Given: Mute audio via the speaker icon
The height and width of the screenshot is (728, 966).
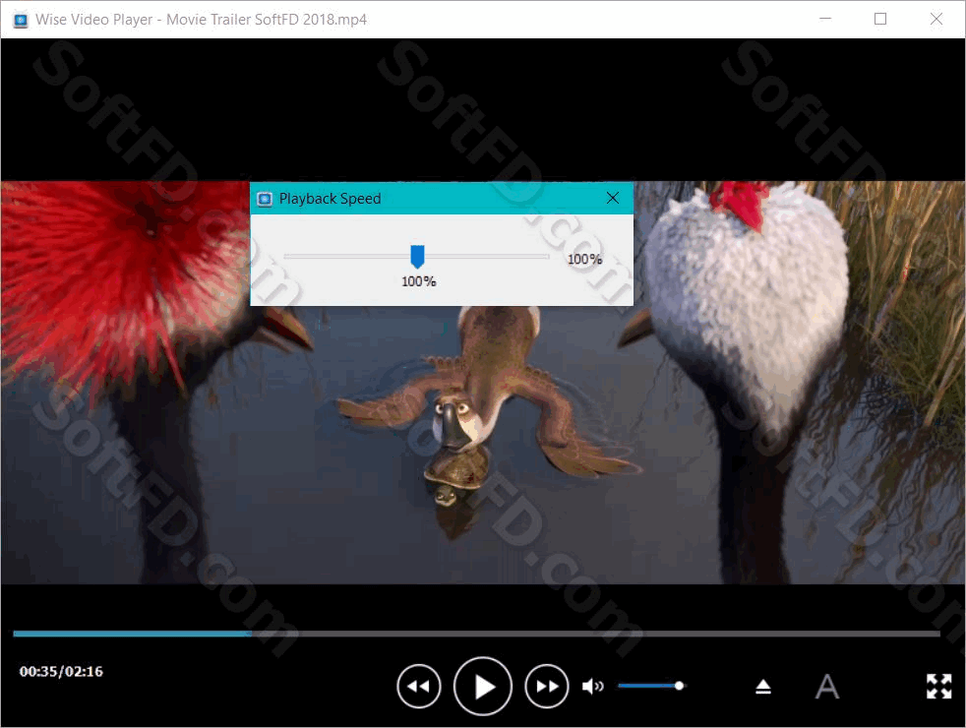Looking at the screenshot, I should (592, 686).
